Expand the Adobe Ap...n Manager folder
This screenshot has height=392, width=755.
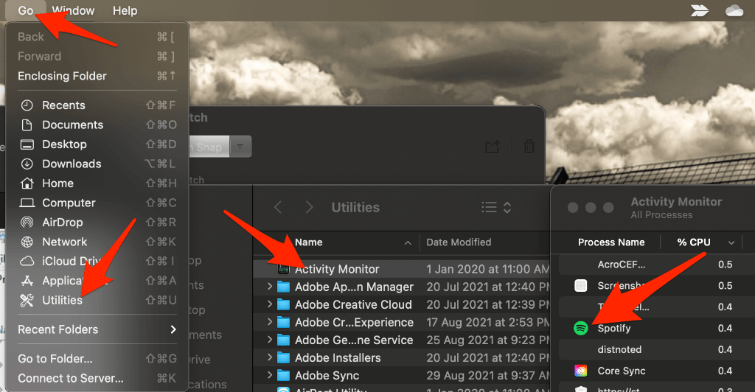tap(270, 287)
